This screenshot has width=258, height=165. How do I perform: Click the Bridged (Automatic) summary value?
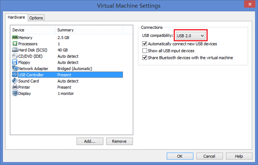(75, 68)
